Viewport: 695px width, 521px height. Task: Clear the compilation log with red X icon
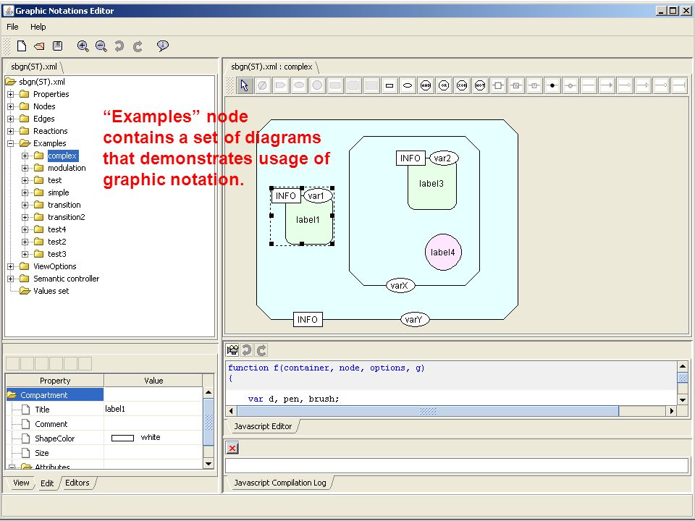(232, 448)
